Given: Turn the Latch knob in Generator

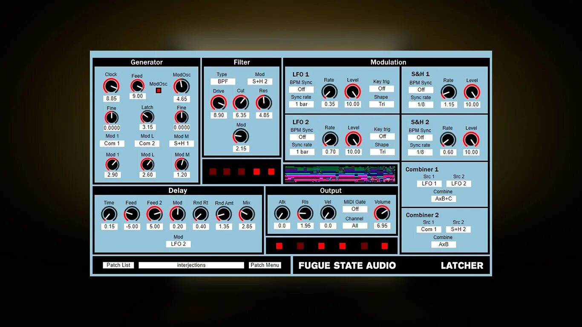Looking at the screenshot, I should point(147,116).
